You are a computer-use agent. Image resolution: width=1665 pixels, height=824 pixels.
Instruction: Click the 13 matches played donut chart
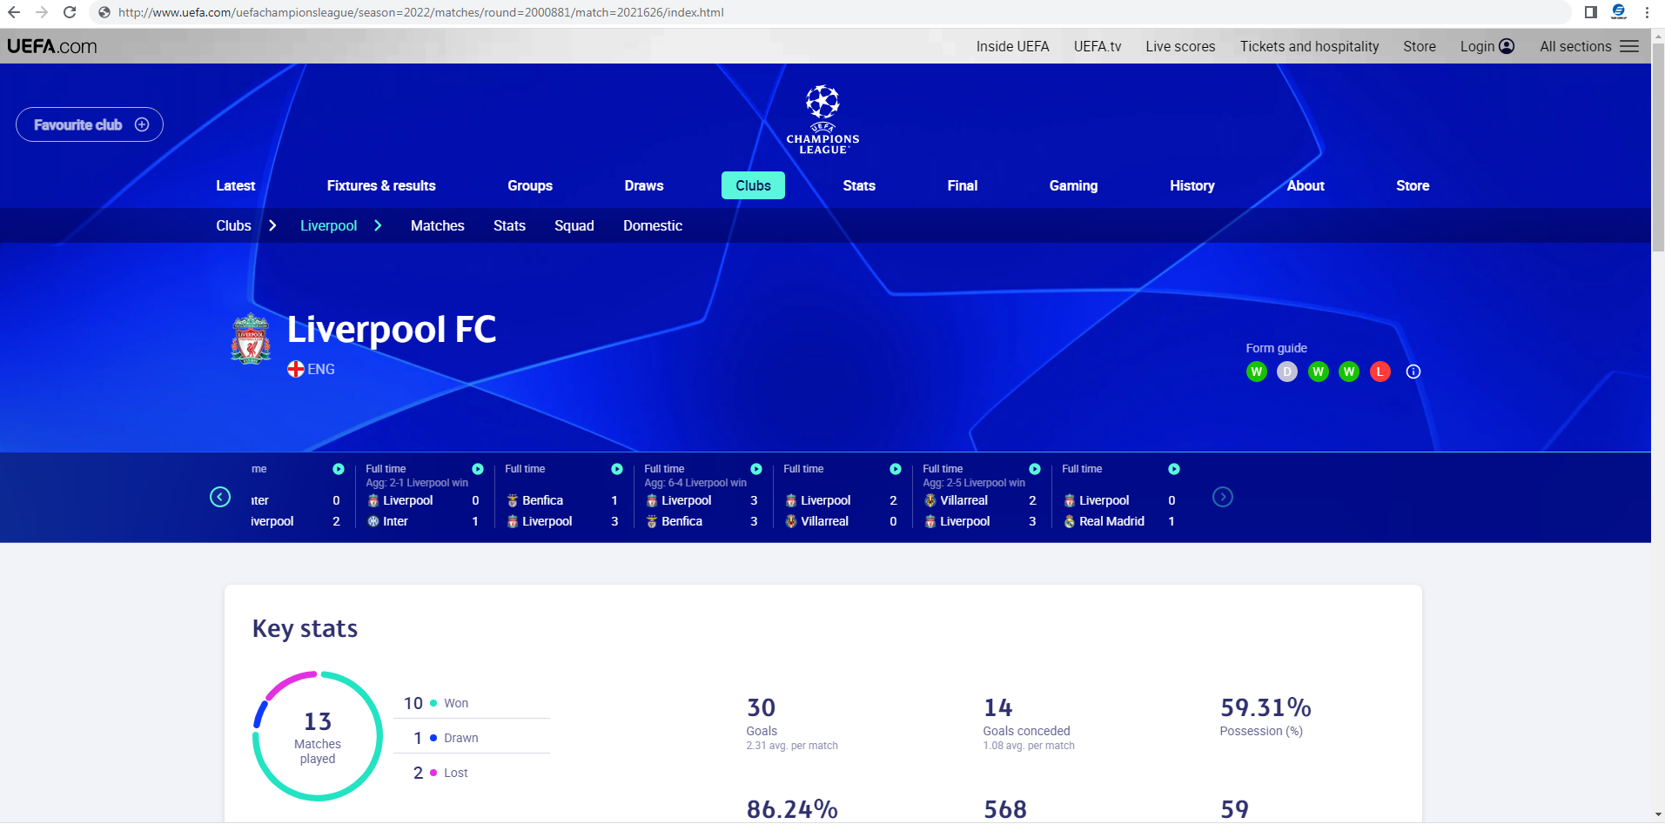coord(318,736)
